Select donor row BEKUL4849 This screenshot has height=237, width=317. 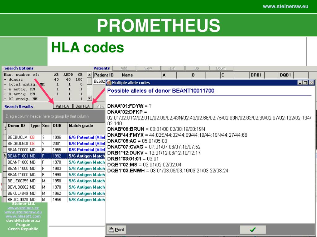54,193
